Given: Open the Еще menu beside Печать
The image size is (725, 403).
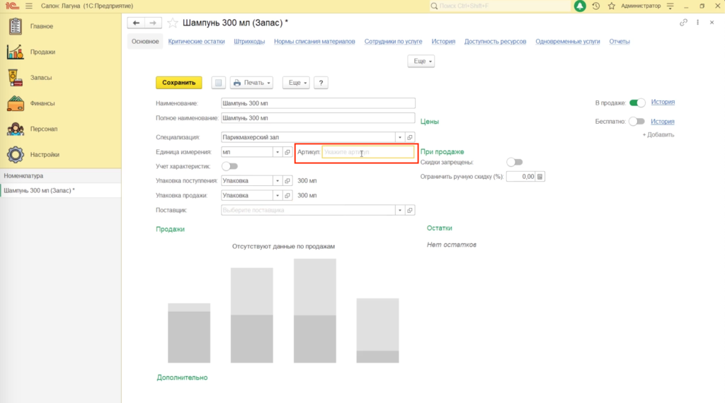Looking at the screenshot, I should pyautogui.click(x=296, y=83).
